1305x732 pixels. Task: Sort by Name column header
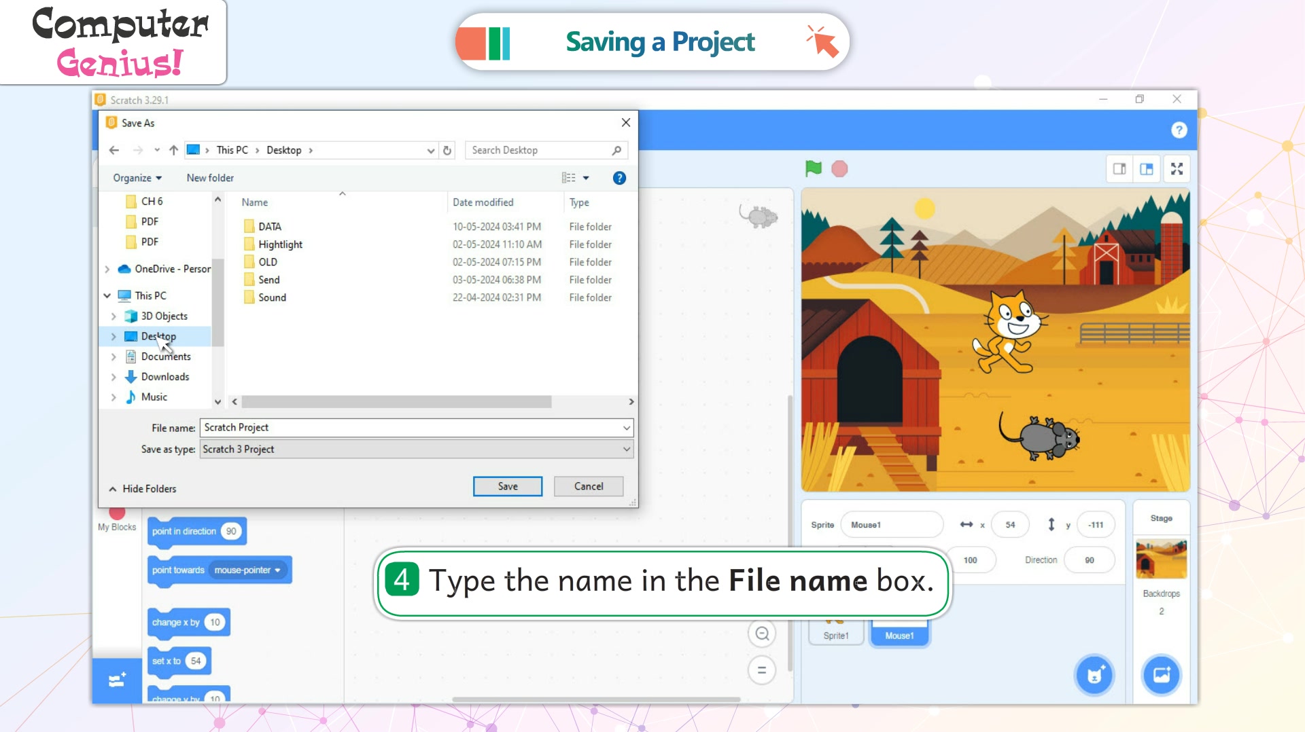(x=255, y=202)
